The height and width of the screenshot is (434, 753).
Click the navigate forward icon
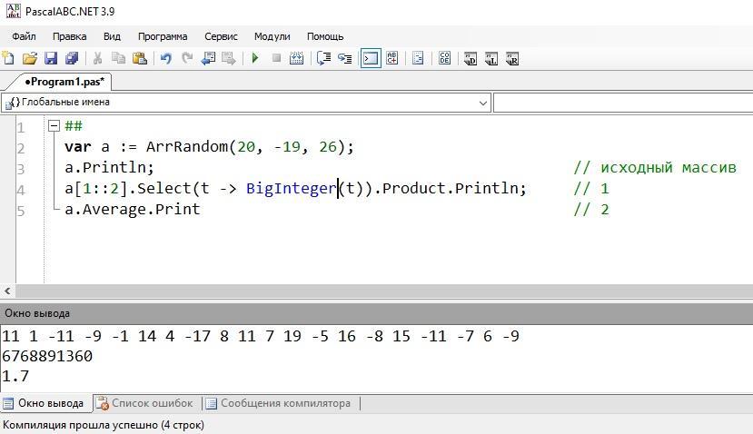click(229, 59)
